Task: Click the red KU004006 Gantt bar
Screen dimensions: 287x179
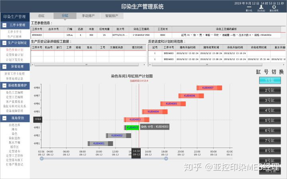Action: [191, 96]
